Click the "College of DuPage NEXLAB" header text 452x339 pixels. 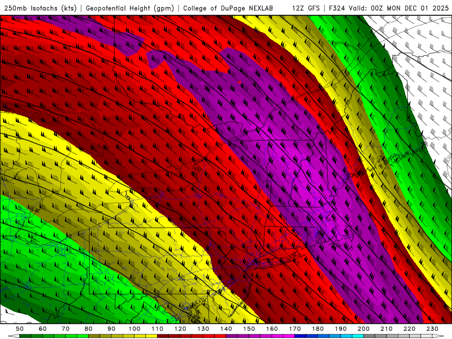228,8
